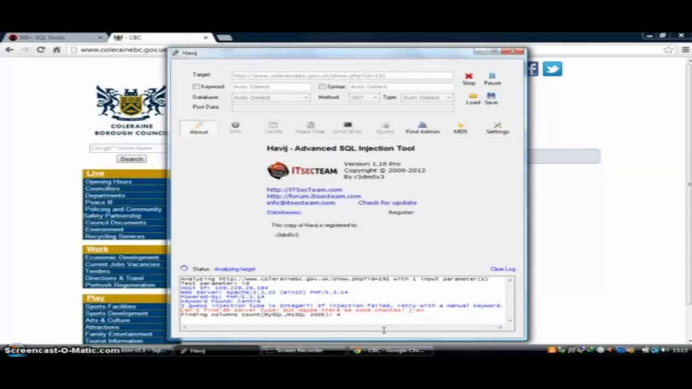Click the ITSecTeam logo
The height and width of the screenshot is (389, 692).
click(302, 170)
